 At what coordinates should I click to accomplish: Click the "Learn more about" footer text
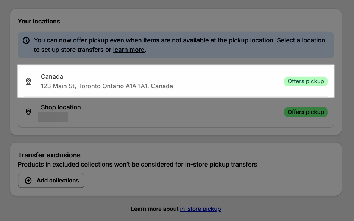154,209
